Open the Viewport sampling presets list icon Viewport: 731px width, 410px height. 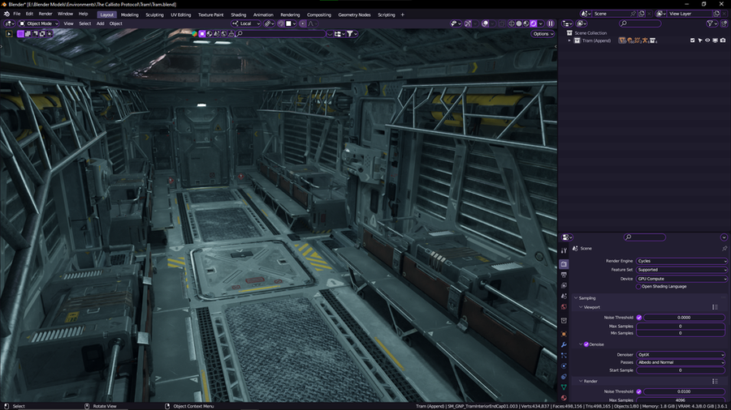(x=715, y=307)
